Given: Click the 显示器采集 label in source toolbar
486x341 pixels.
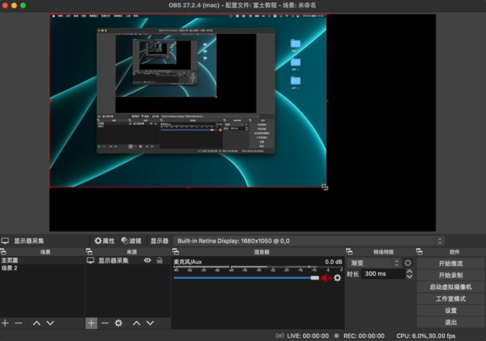Looking at the screenshot, I should click(29, 241).
